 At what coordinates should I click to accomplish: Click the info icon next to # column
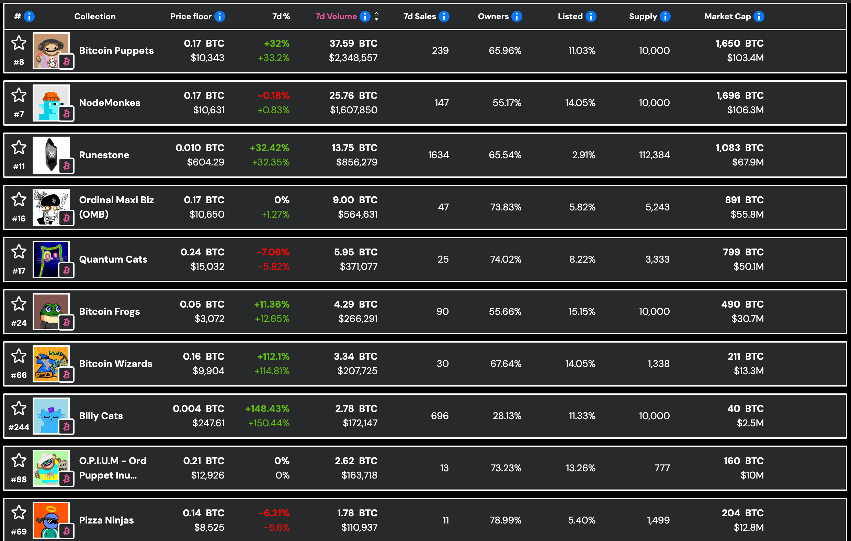coord(29,16)
